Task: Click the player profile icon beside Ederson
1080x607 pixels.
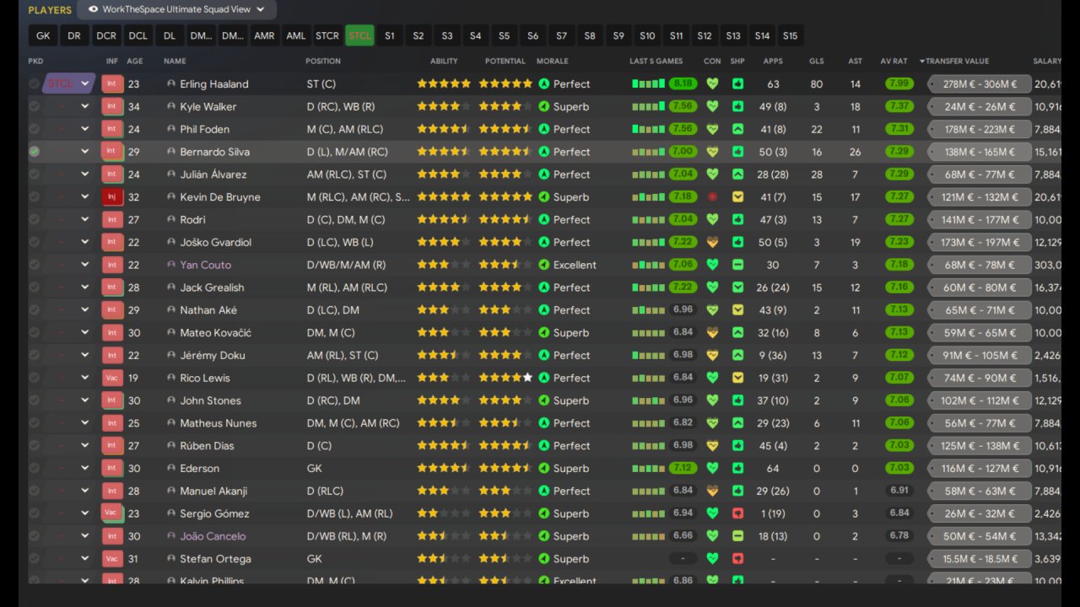Action: click(171, 469)
